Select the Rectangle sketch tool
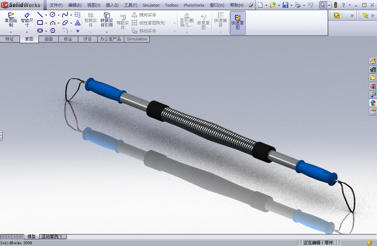This screenshot has height=246, width=377. point(40,23)
